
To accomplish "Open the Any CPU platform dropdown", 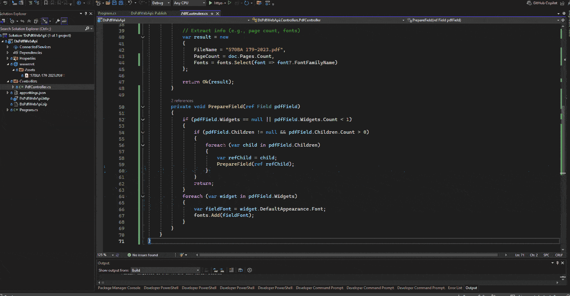I will click(x=189, y=3).
